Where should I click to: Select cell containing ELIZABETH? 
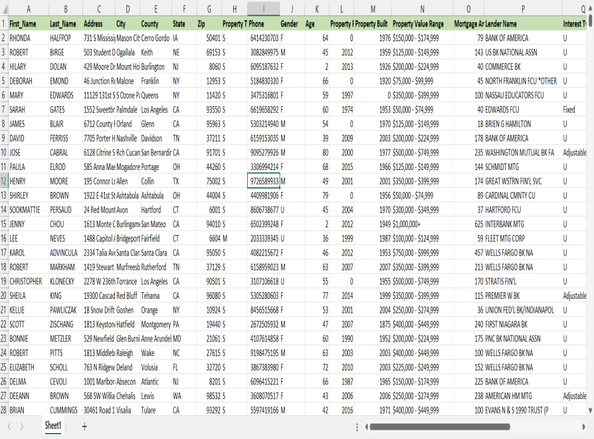(29, 367)
